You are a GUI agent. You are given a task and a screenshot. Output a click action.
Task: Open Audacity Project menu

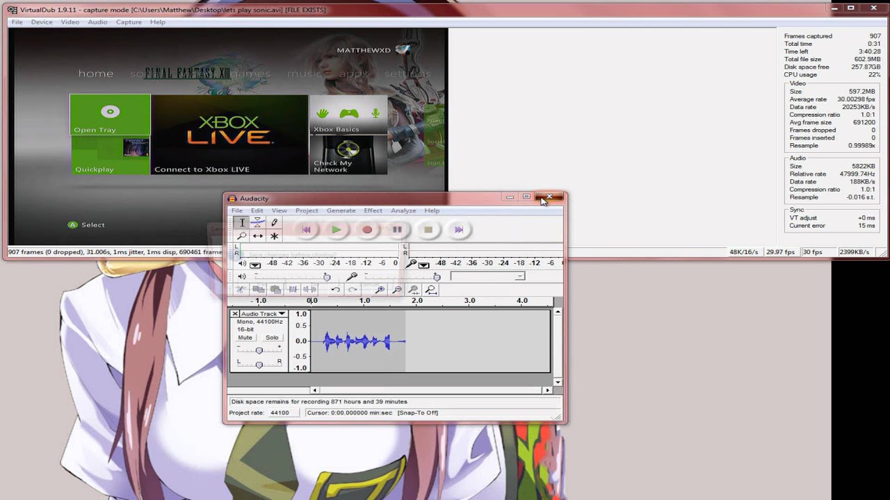coord(307,210)
